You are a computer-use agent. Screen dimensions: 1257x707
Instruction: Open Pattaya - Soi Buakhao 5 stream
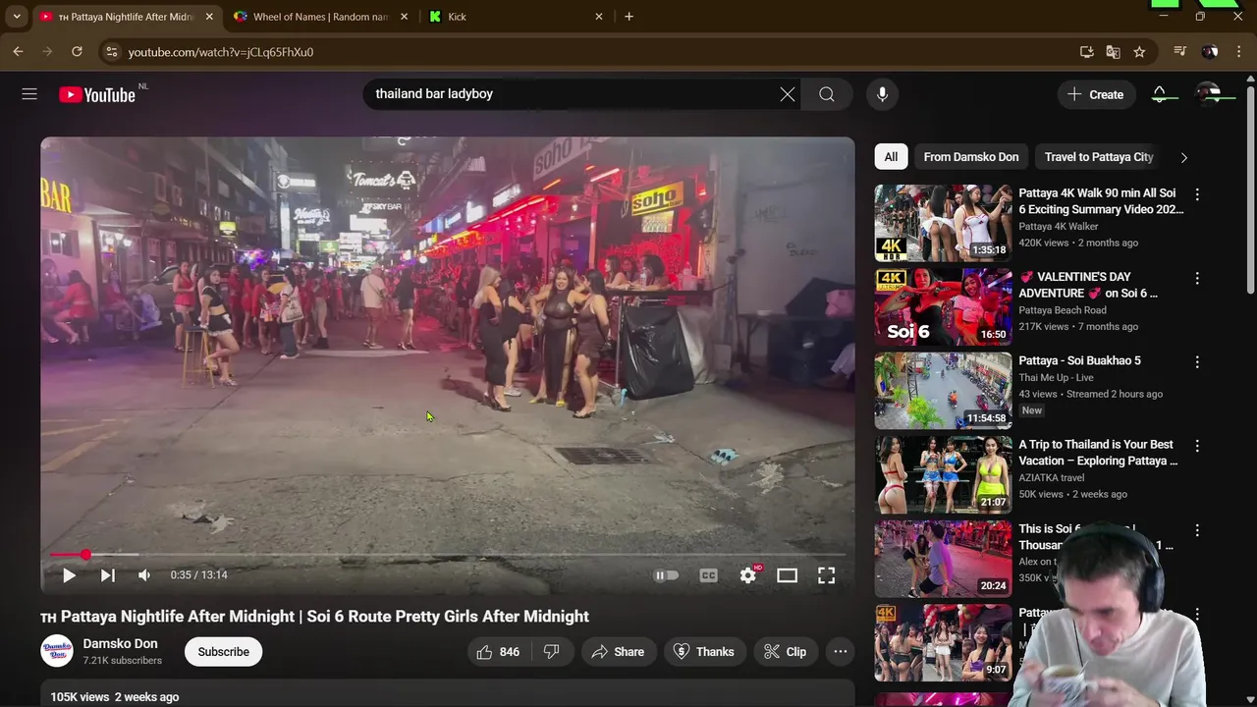point(1079,360)
